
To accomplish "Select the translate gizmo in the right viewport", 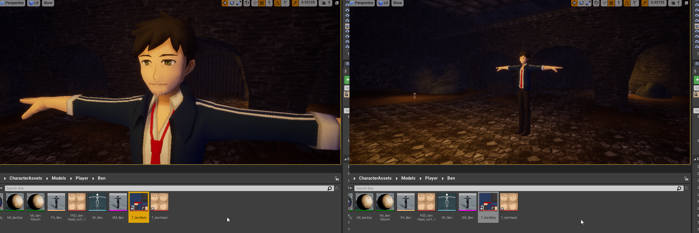I will (x=574, y=3).
